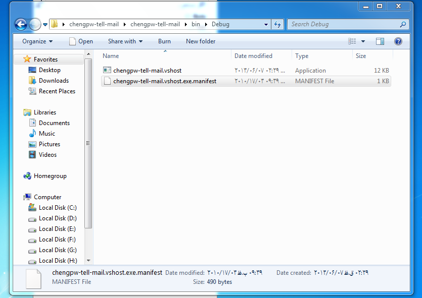Image resolution: width=422 pixels, height=298 pixels.
Task: Sort by Date modified column
Action: [x=261, y=56]
